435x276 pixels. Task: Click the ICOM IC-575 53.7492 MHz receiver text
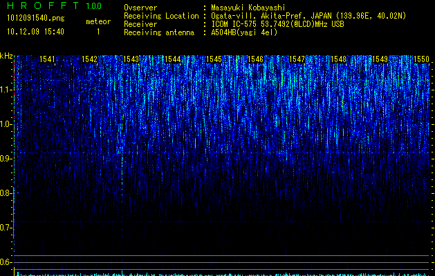tap(277, 24)
